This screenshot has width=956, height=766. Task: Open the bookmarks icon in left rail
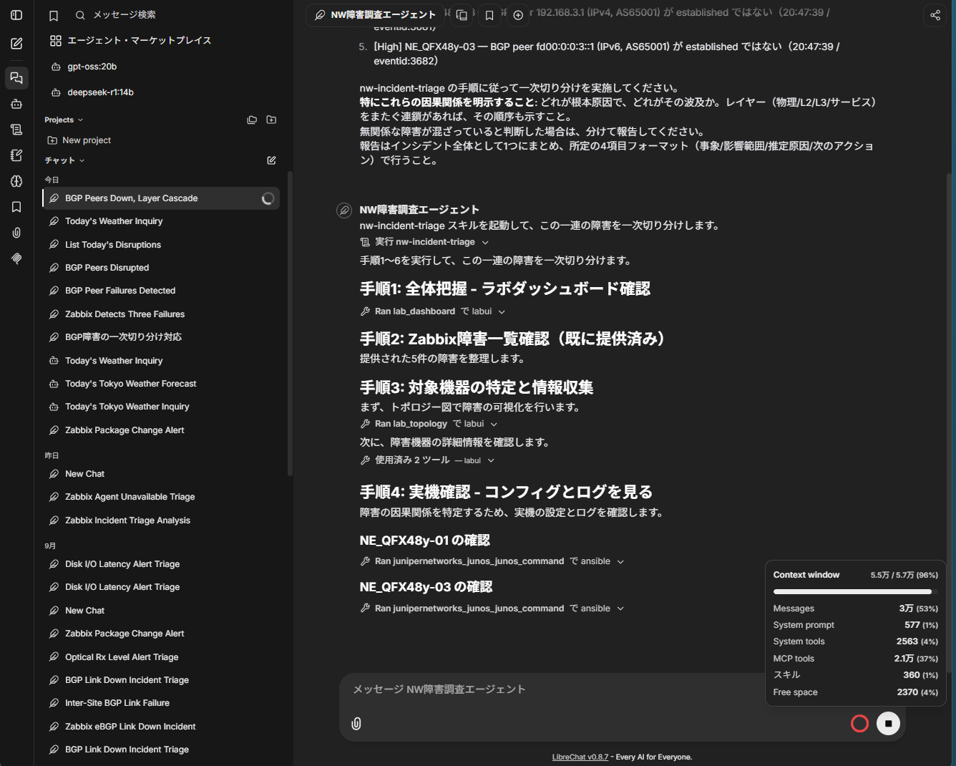(x=16, y=207)
